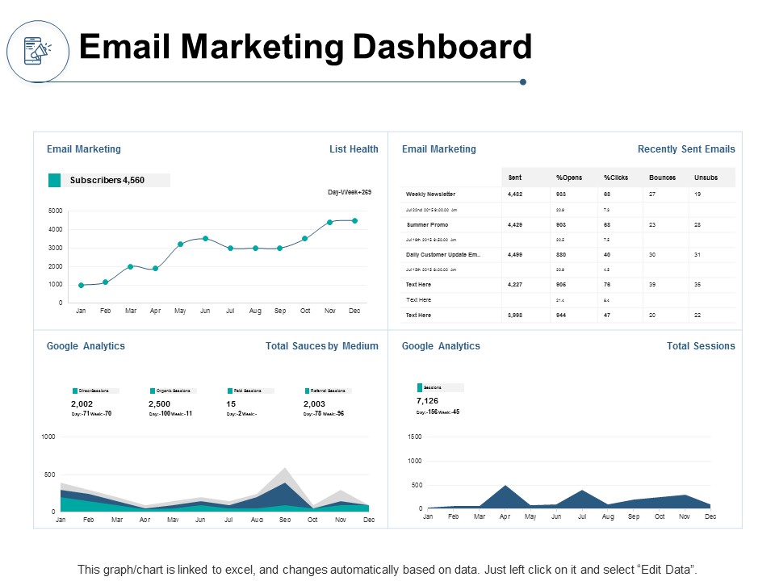775x581 pixels.
Task: Click the "Sent" column header
Action: coord(515,178)
